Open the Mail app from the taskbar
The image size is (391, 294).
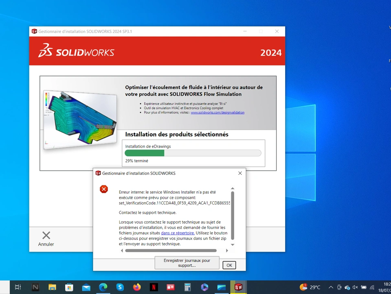[86, 287]
